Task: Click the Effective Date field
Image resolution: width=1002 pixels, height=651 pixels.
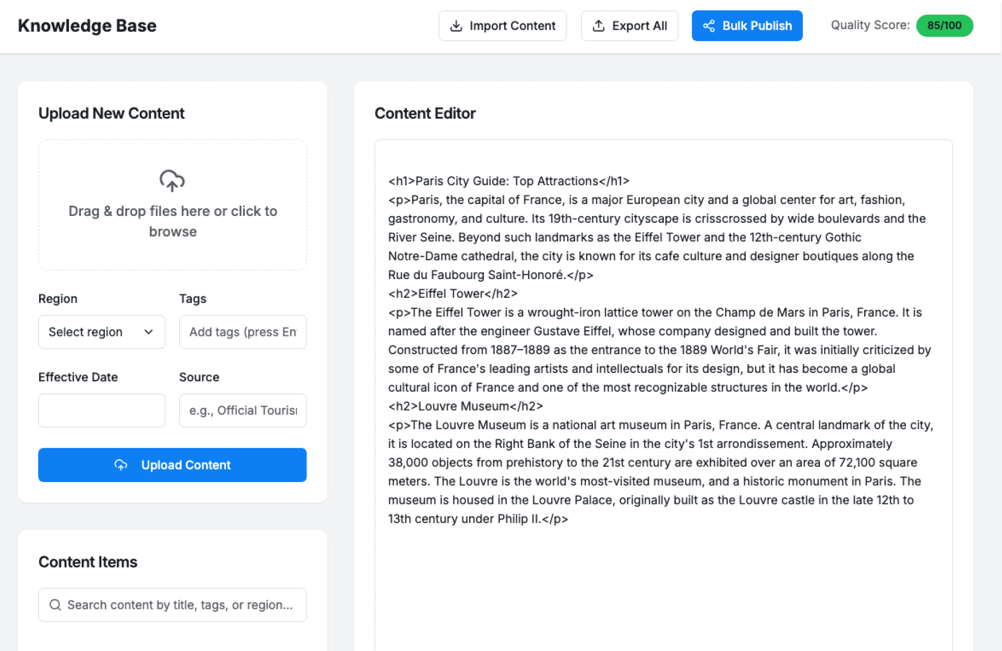Action: pyautogui.click(x=102, y=411)
